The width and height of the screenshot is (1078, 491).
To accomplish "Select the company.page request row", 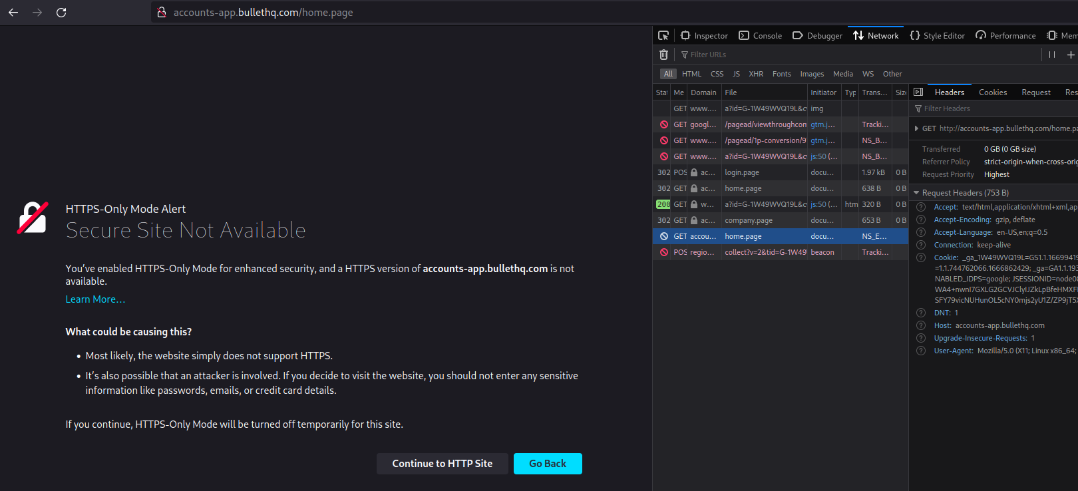I will pos(781,220).
